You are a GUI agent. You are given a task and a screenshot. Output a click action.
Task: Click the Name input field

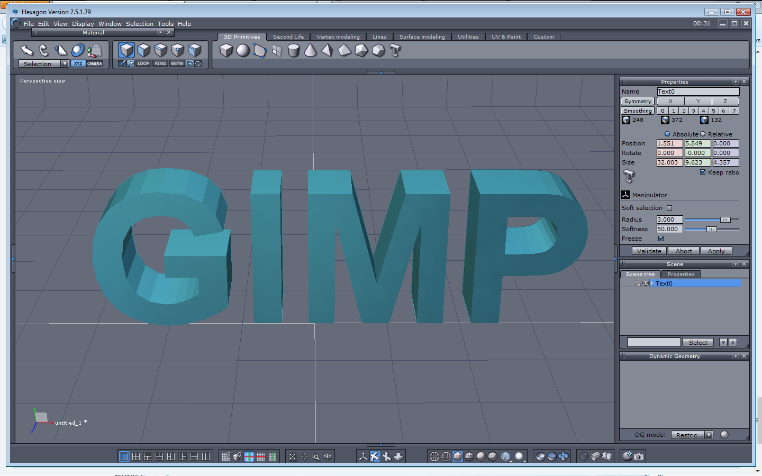pos(698,91)
